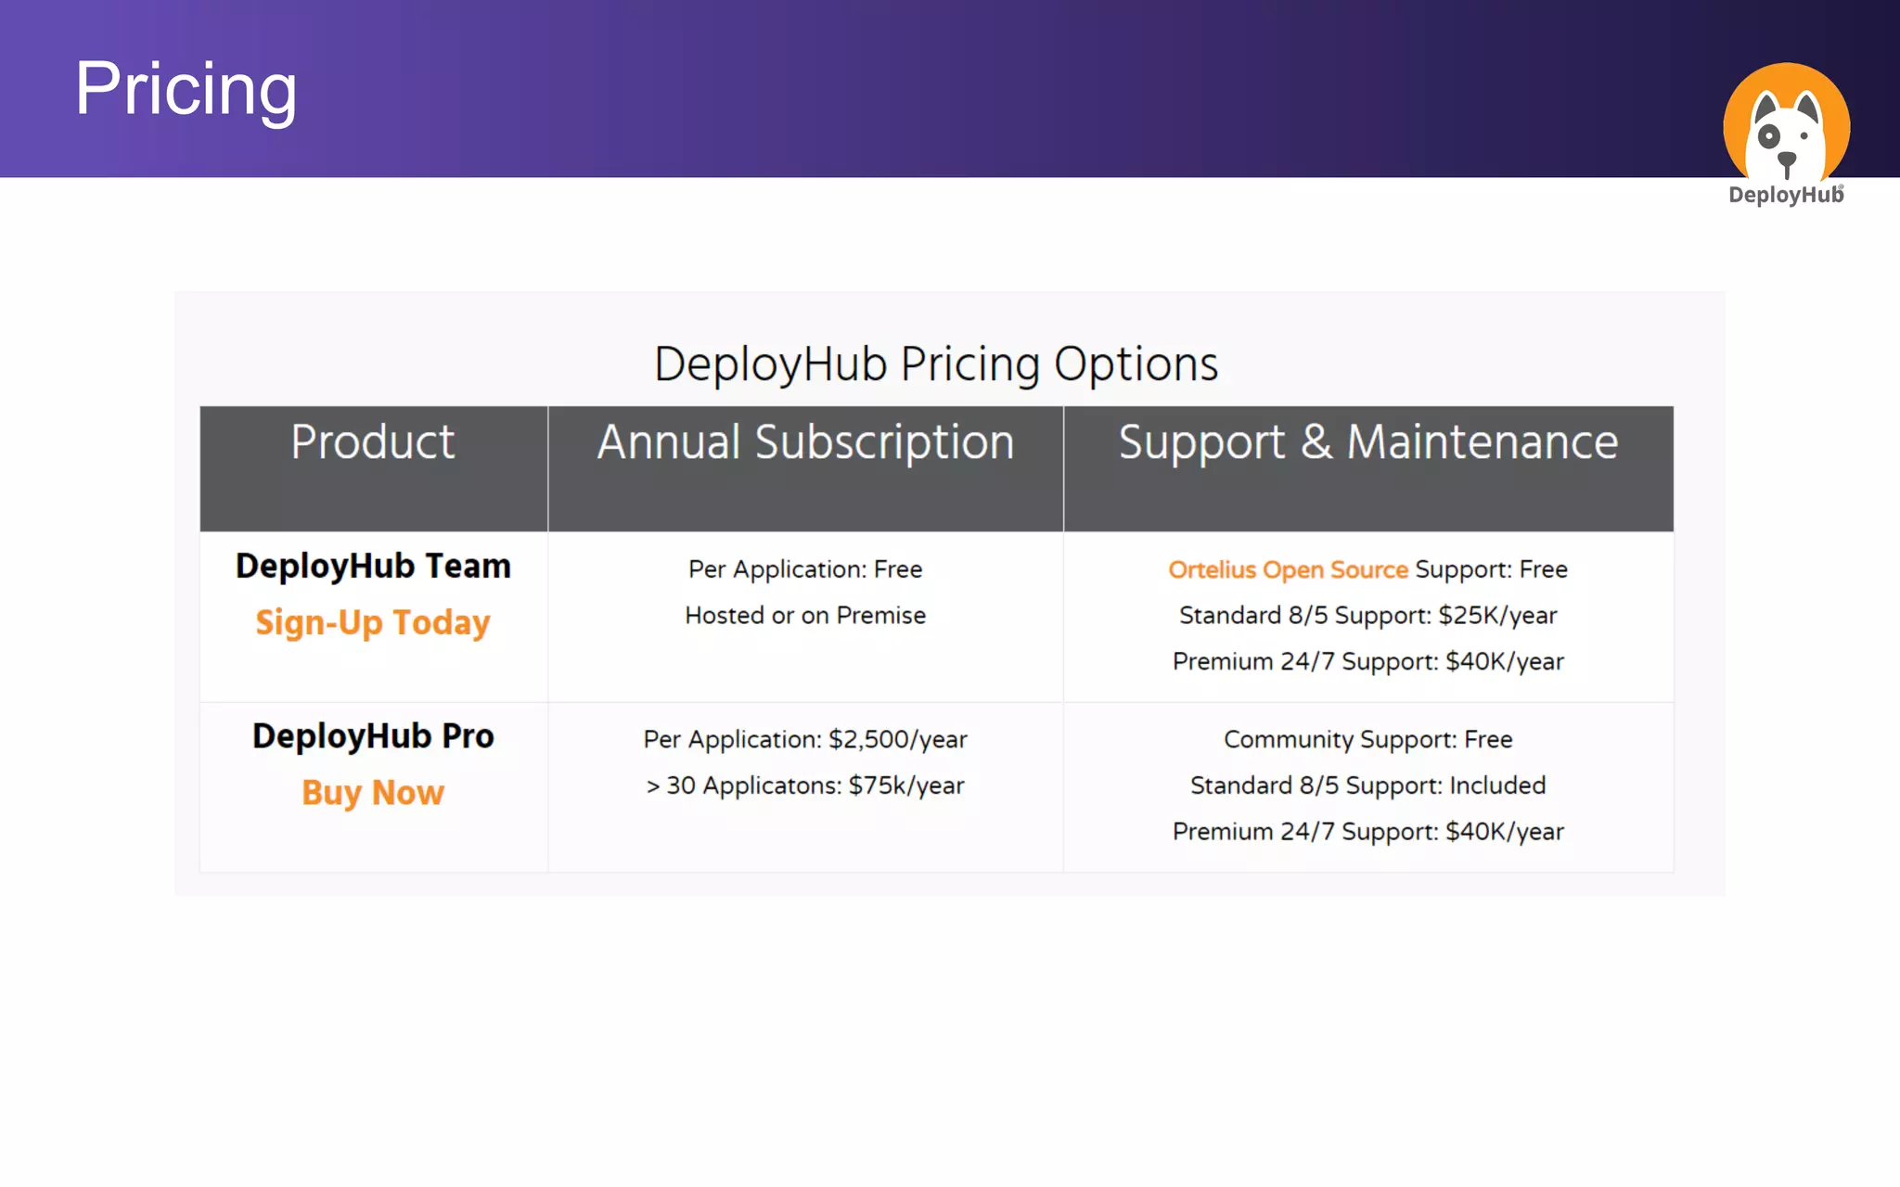Click Team row 'Premium 24/7 Support: $40K/year'
Viewport: 1900px width, 1187px height.
click(1368, 661)
